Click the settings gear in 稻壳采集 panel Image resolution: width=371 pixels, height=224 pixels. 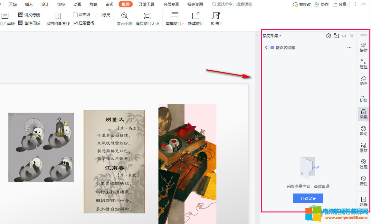[x=328, y=36]
